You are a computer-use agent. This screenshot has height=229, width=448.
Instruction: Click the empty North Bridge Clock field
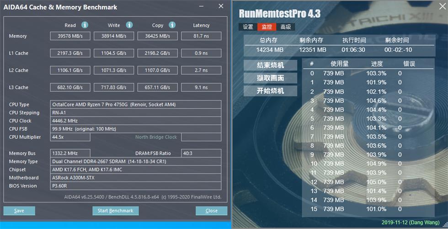tap(201, 137)
